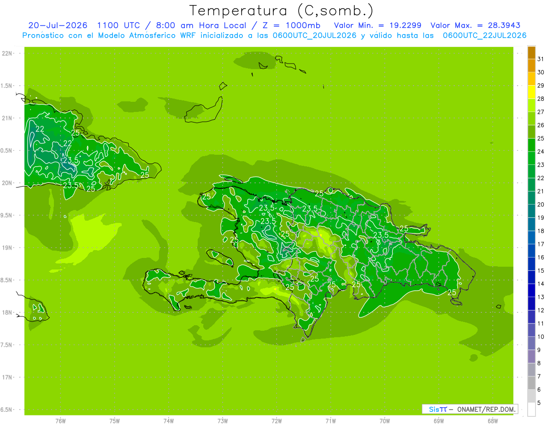Click the 68W longitude axis label
The image size is (553, 427).
[493, 421]
